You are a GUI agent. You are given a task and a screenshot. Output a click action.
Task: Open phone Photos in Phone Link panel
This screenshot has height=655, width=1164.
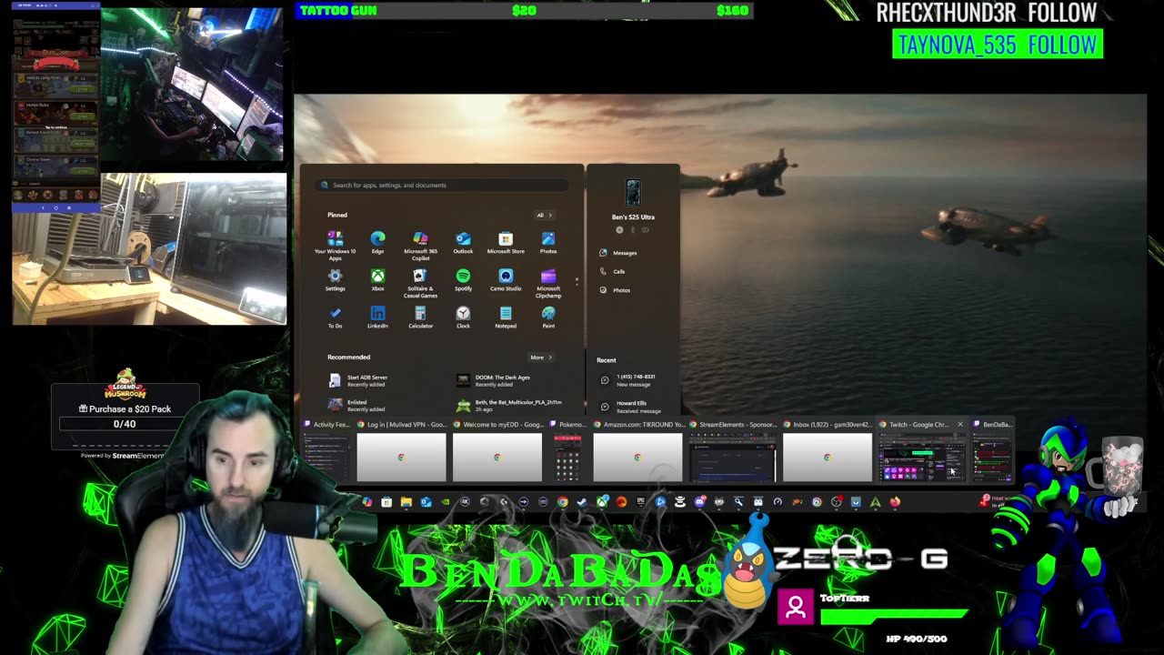pos(615,290)
